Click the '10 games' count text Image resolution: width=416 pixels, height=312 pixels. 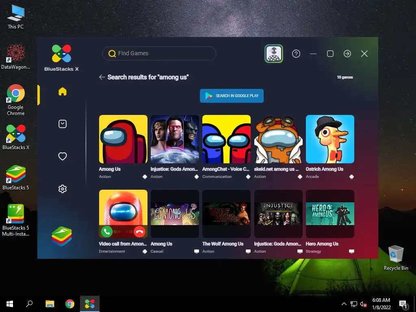point(344,77)
